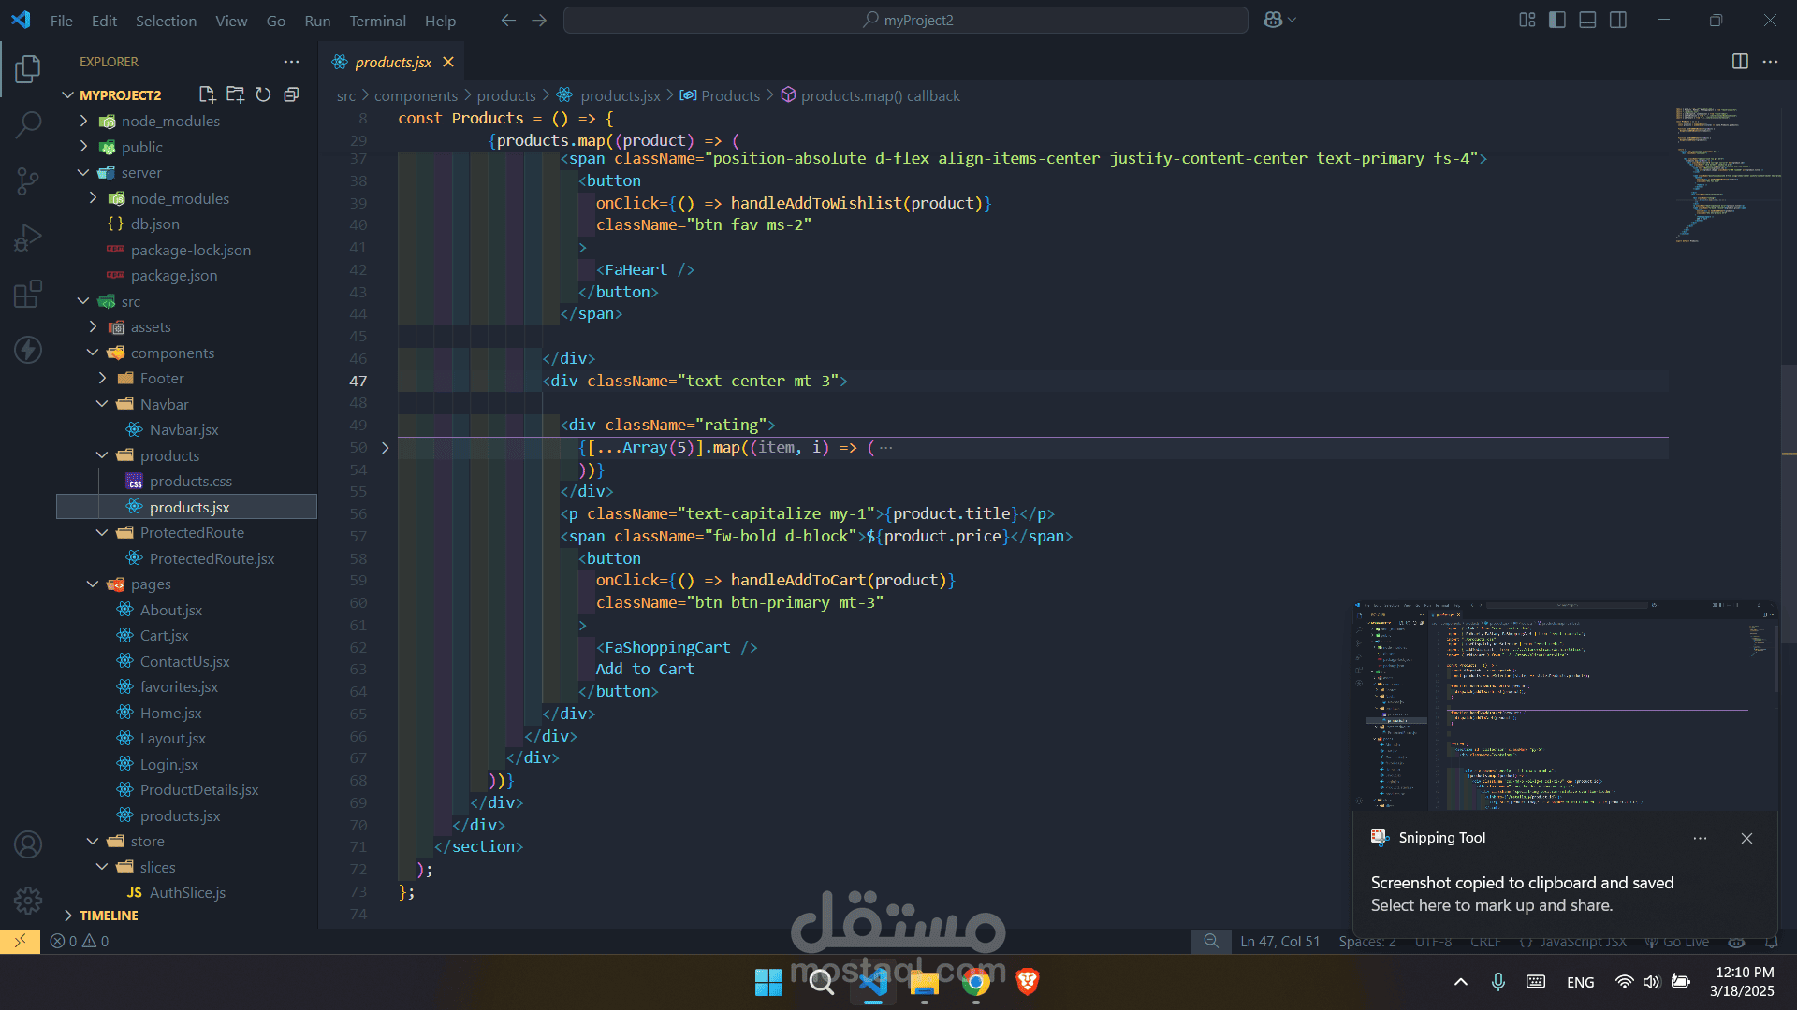Open Navbar.jsx from the file tree
This screenshot has width=1797, height=1010.
point(183,430)
